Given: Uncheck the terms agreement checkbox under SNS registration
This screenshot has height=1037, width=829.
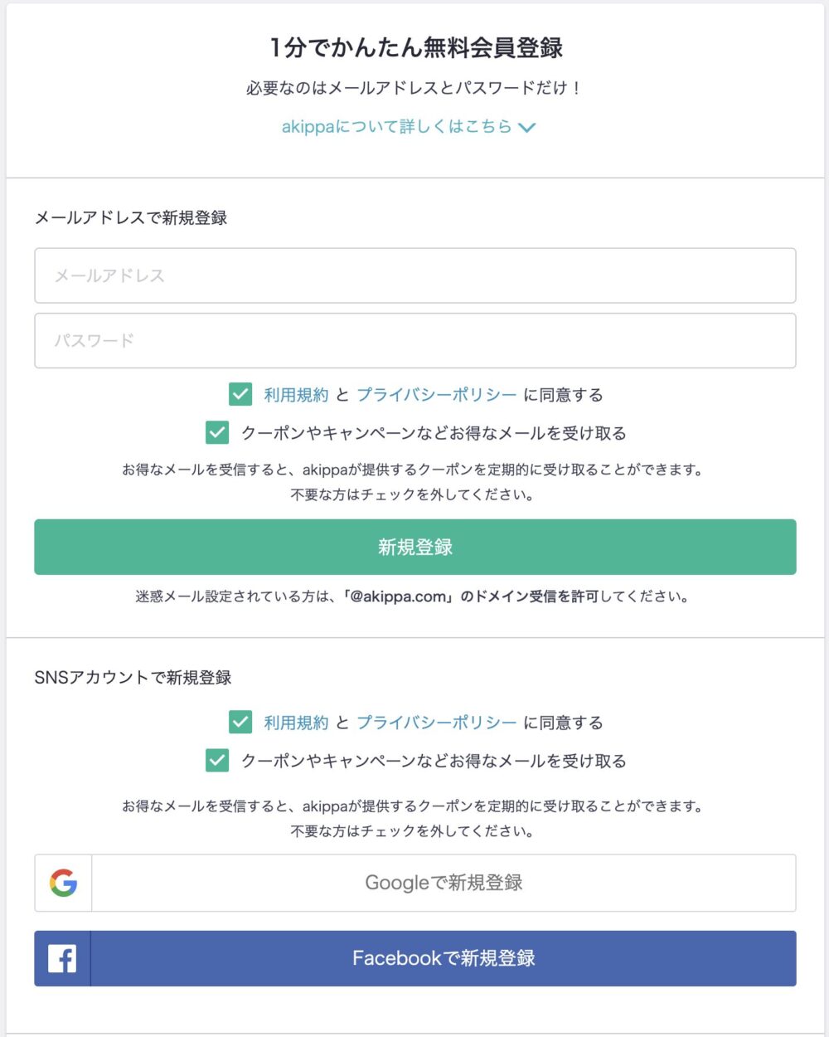Looking at the screenshot, I should [240, 723].
